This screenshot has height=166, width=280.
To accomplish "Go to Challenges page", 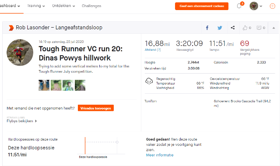I will tap(91, 6).
